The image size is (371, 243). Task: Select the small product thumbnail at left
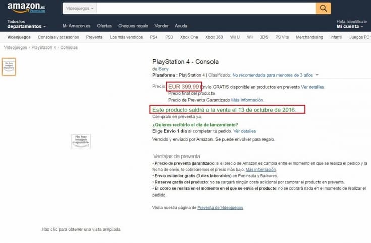[9, 67]
